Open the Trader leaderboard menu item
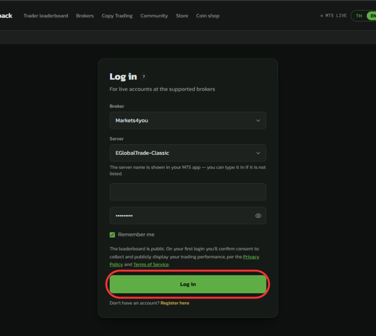Image resolution: width=376 pixels, height=336 pixels. 46,16
